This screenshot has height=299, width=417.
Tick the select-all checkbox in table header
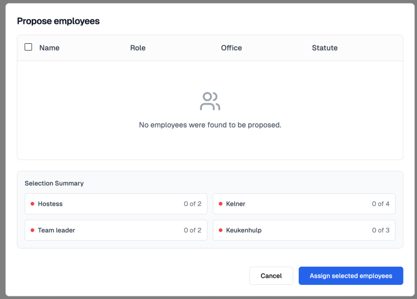point(29,47)
